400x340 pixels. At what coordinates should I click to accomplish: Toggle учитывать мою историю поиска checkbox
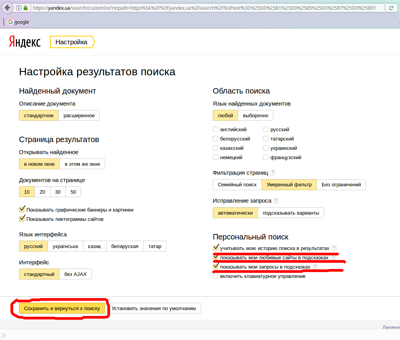tap(216, 248)
